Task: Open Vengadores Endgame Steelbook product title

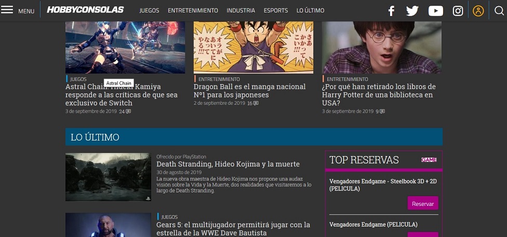Action: click(383, 185)
